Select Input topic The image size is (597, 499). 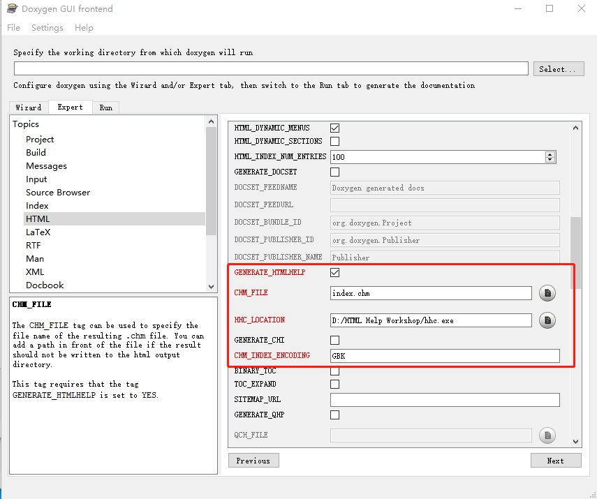[x=36, y=179]
